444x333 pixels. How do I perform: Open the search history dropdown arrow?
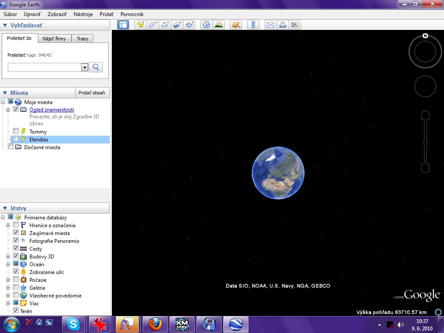(x=85, y=67)
